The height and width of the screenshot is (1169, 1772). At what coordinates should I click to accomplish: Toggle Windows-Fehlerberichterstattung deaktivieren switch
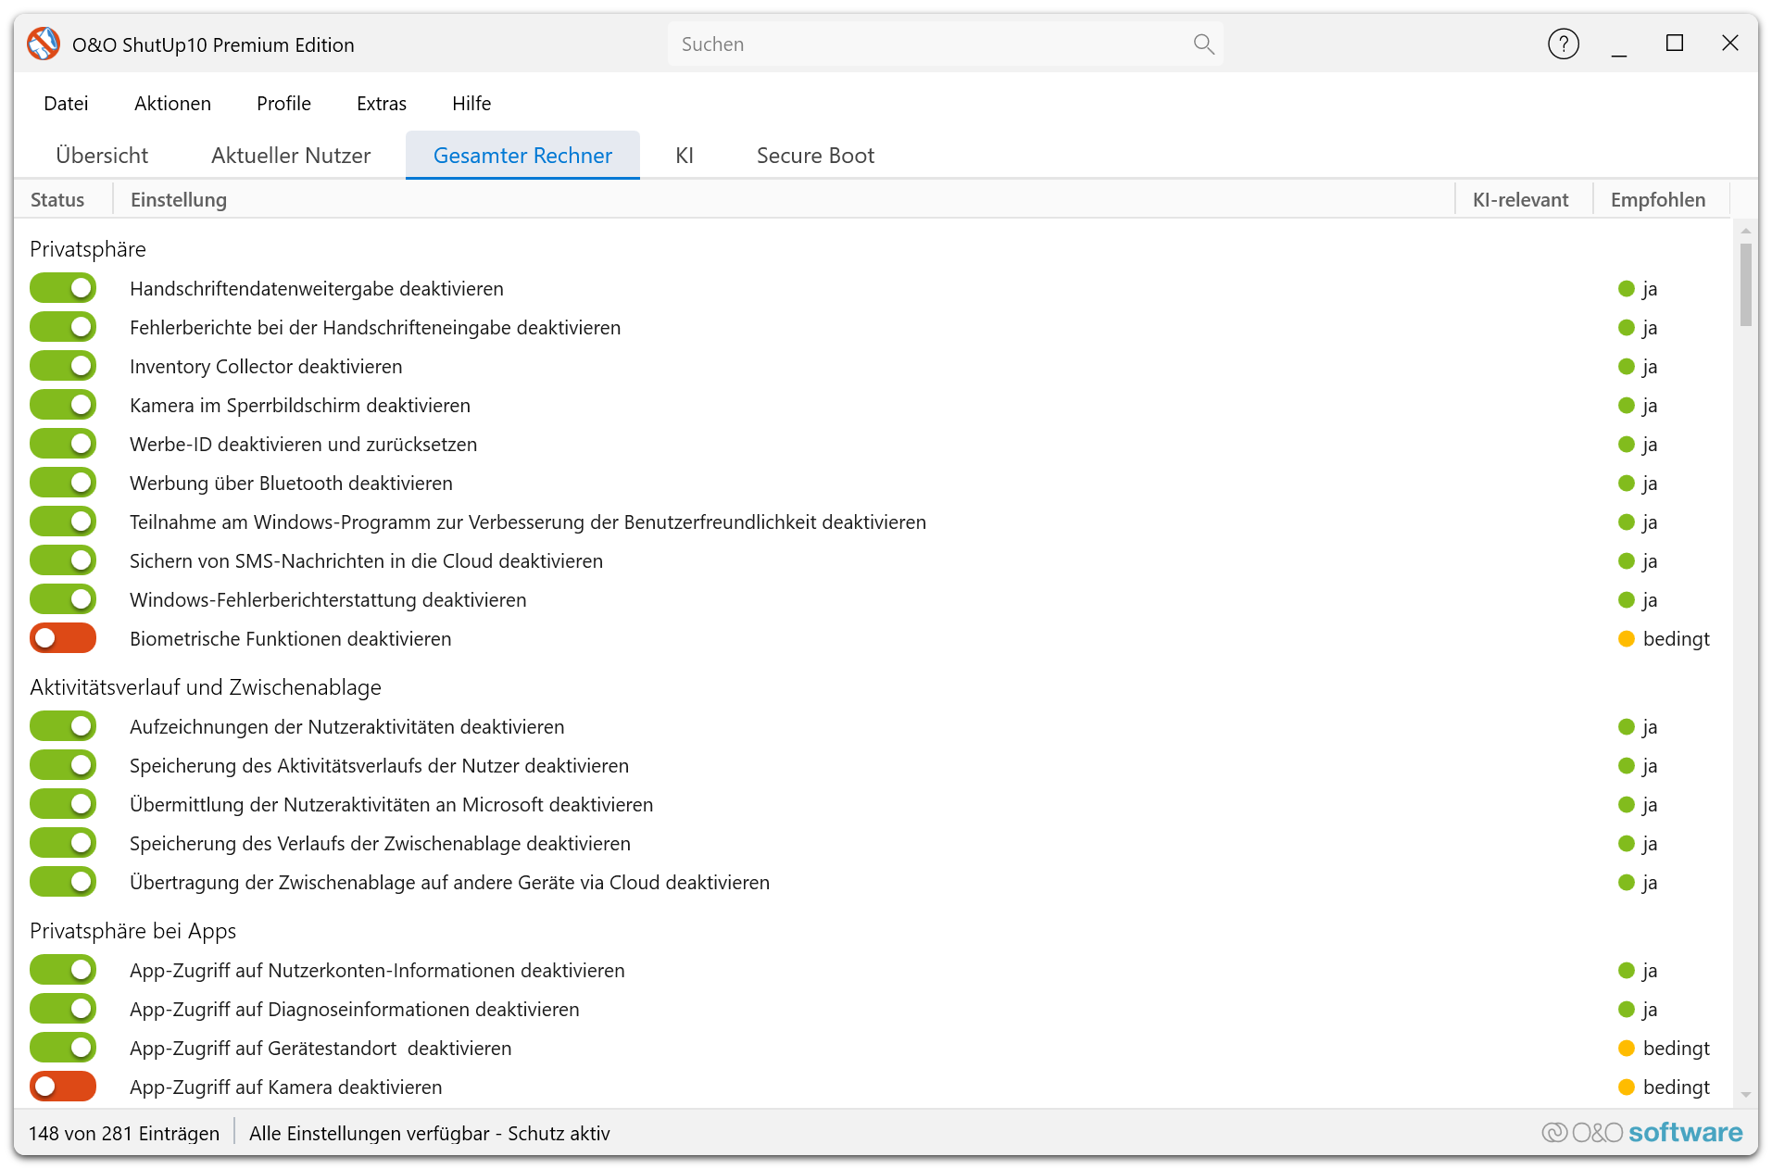(x=63, y=599)
